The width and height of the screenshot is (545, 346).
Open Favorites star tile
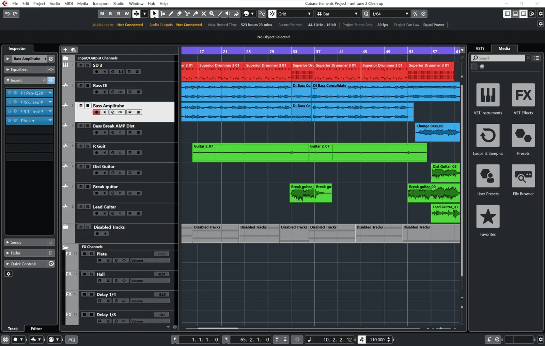488,217
